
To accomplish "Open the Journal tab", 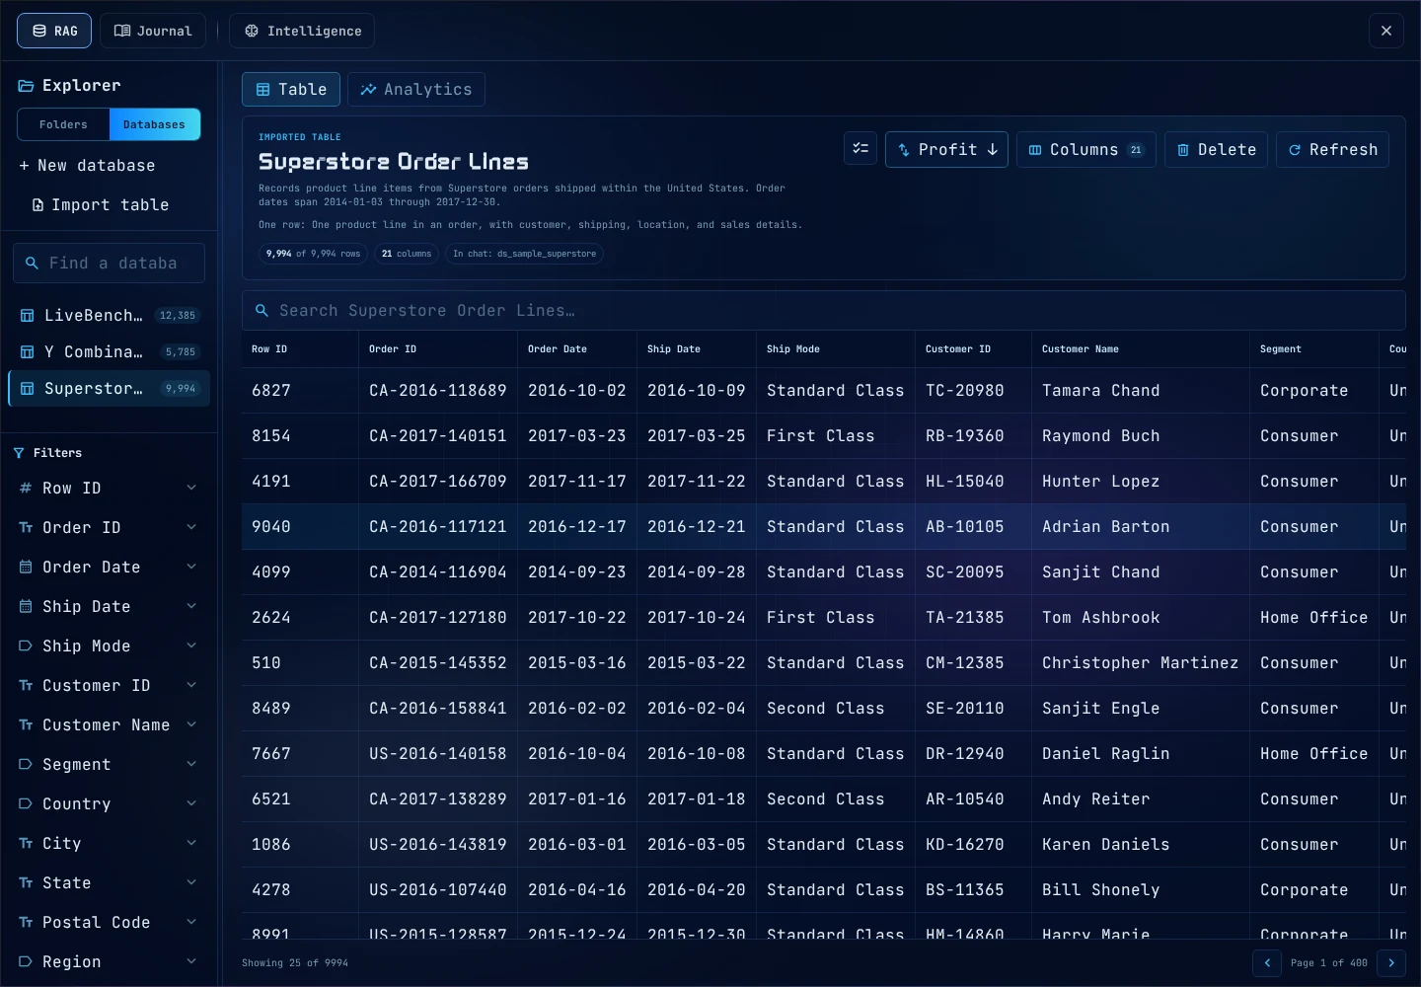I will point(153,31).
